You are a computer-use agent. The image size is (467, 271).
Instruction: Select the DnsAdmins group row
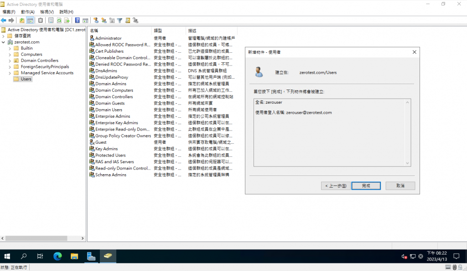click(x=162, y=70)
